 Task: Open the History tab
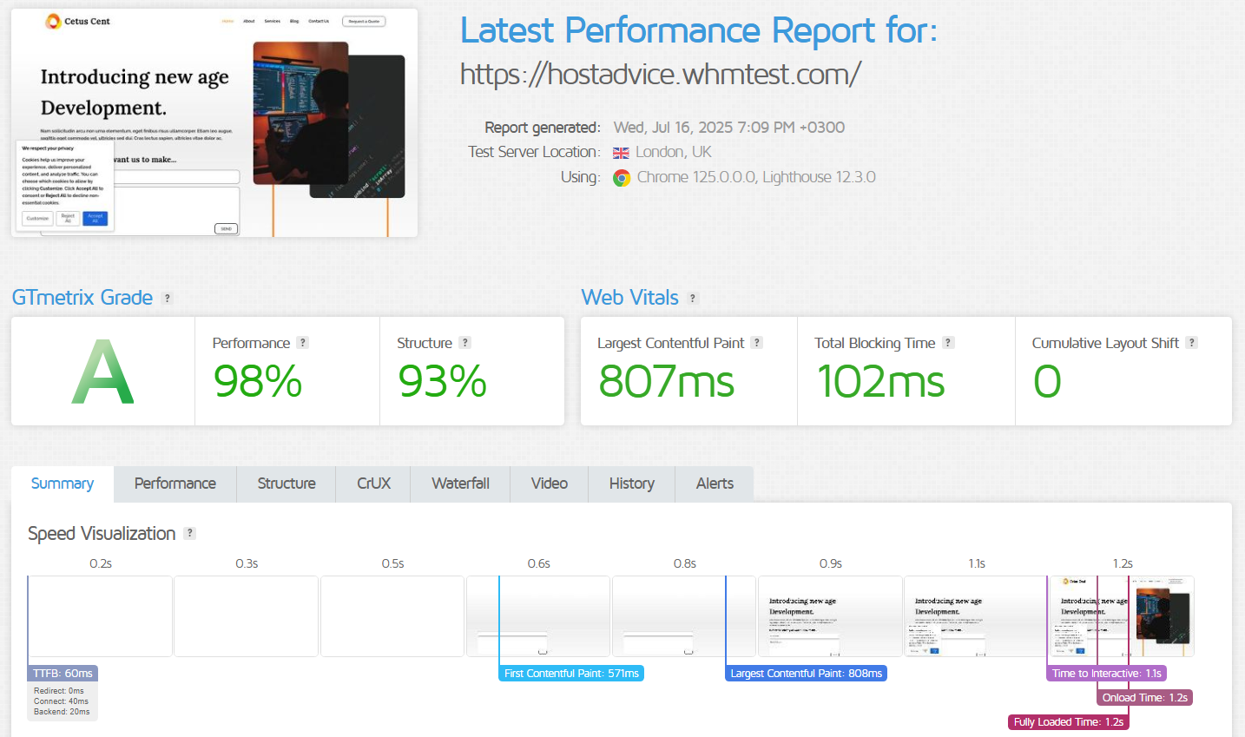(x=631, y=484)
